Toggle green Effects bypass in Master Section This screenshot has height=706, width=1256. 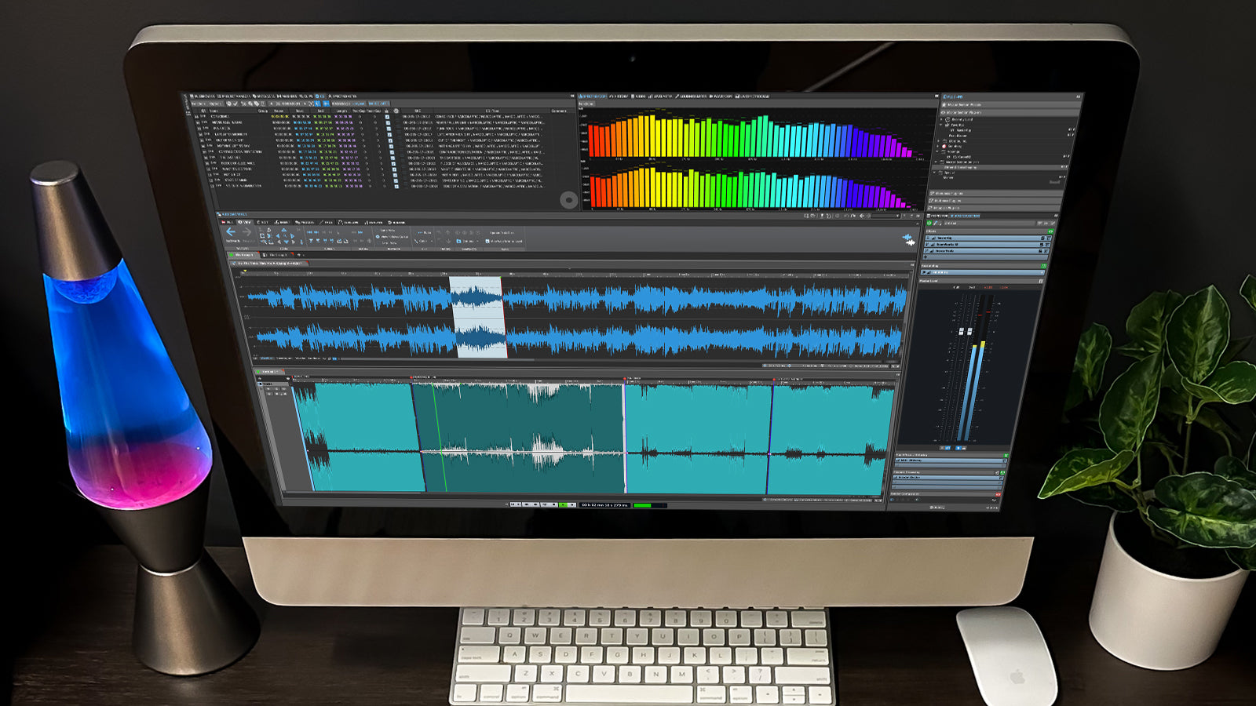pos(1050,231)
